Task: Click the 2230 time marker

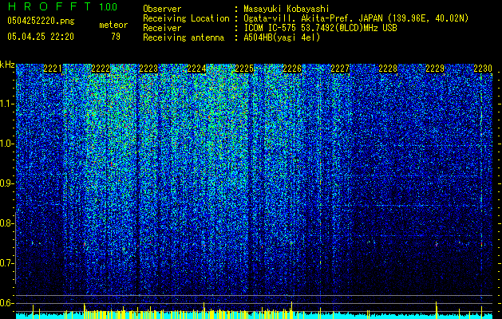Action: tap(483, 69)
